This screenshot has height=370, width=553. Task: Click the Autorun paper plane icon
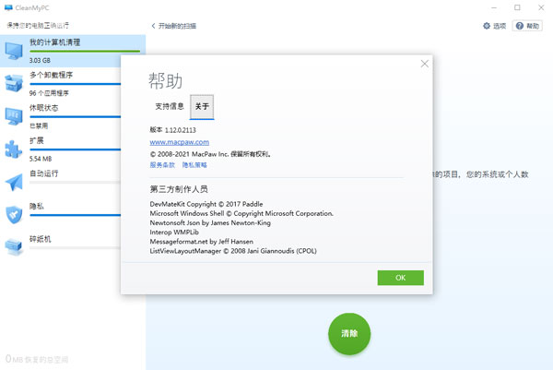click(x=14, y=182)
